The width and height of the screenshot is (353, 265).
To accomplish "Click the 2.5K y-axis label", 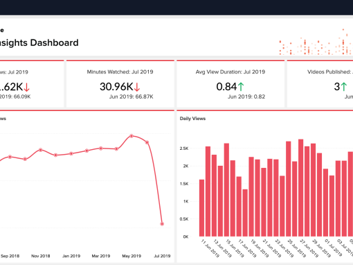I will tap(184, 148).
